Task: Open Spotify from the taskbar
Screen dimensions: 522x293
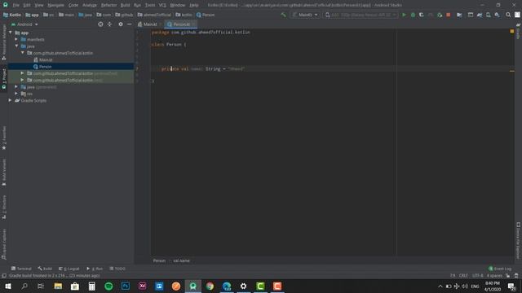Action: [108, 286]
